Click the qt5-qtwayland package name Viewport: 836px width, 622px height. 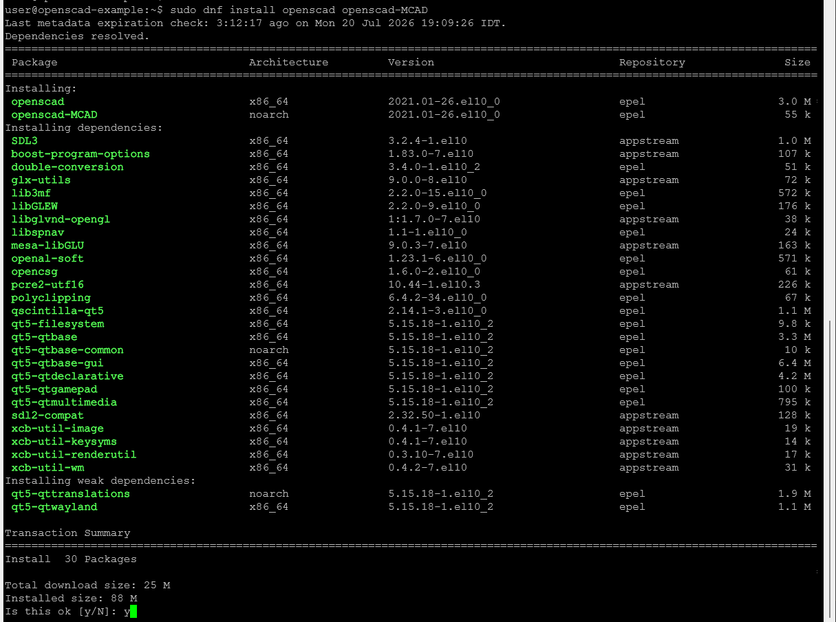tap(54, 507)
